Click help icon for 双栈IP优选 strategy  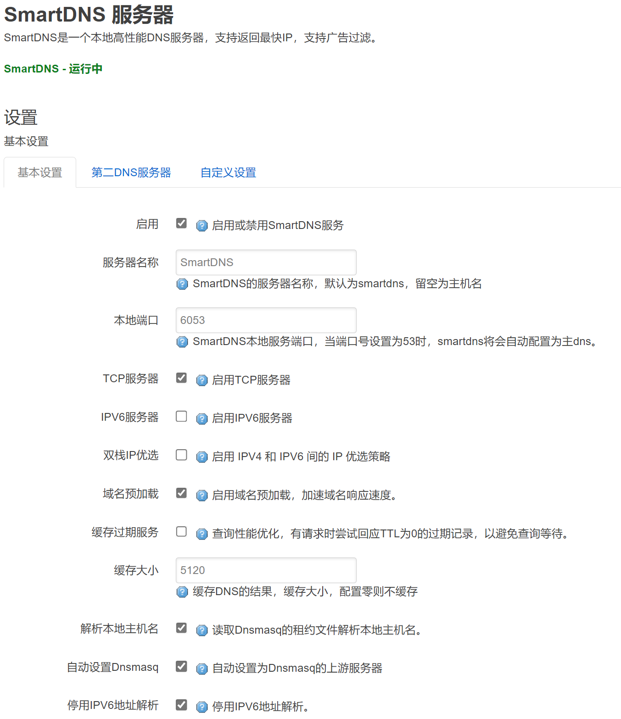[x=202, y=457]
